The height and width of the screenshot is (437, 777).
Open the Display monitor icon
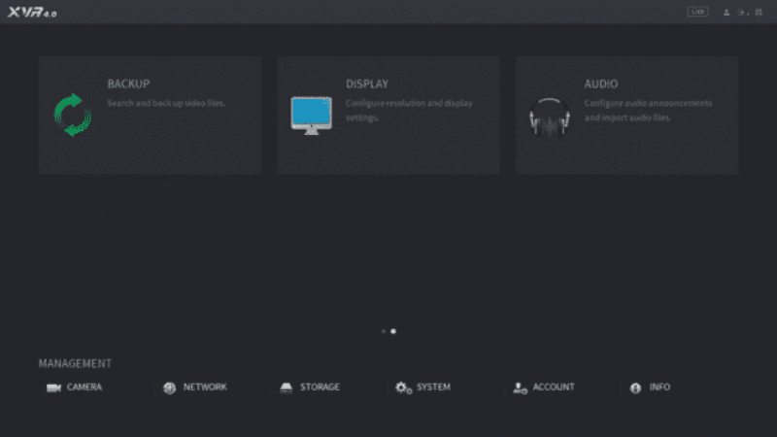click(x=311, y=116)
